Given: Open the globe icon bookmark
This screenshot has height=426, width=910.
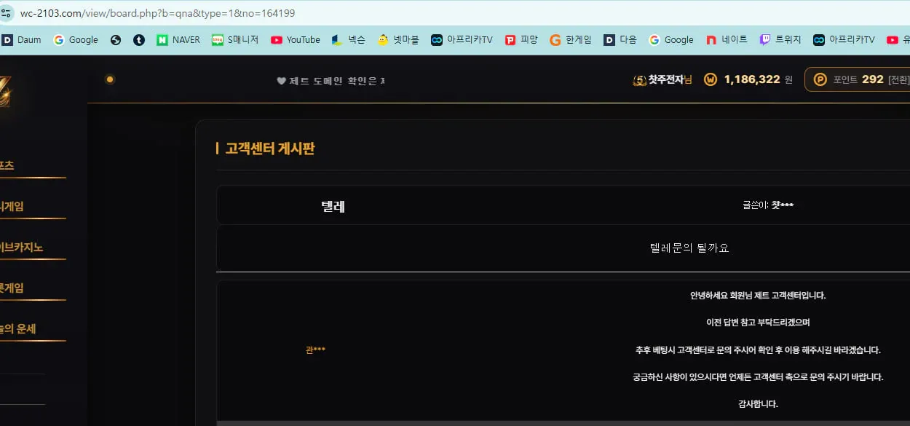Looking at the screenshot, I should (116, 40).
